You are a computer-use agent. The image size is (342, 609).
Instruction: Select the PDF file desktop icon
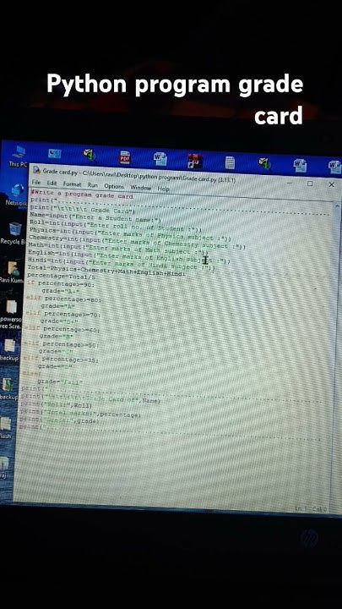(125, 157)
